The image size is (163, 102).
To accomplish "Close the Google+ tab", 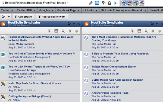I will (53, 11).
